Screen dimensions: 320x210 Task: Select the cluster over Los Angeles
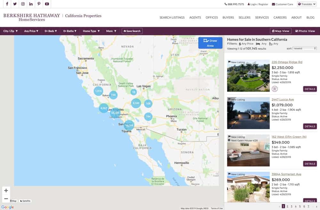coord(115,113)
